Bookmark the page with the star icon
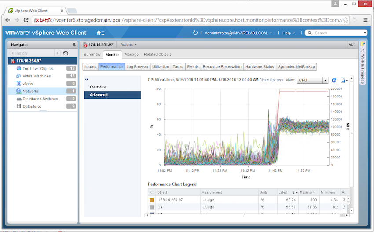Screen dimensions: 374x232 click(x=345, y=20)
